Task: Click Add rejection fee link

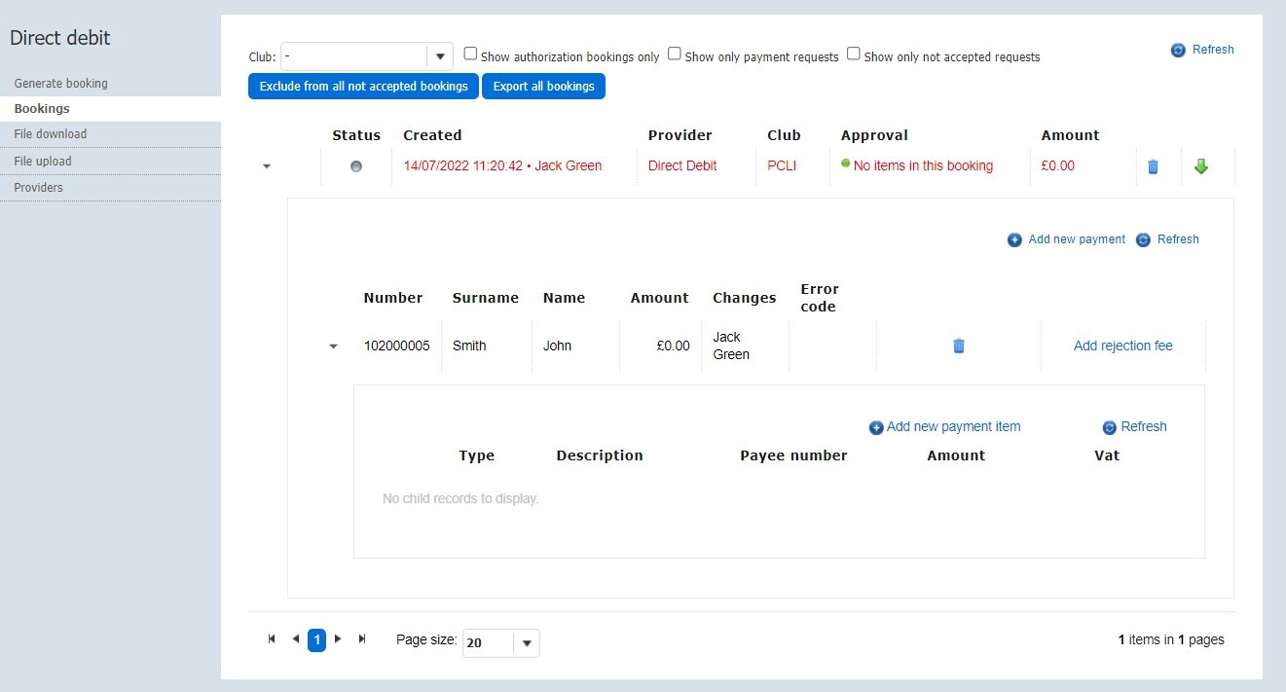Action: (x=1122, y=346)
